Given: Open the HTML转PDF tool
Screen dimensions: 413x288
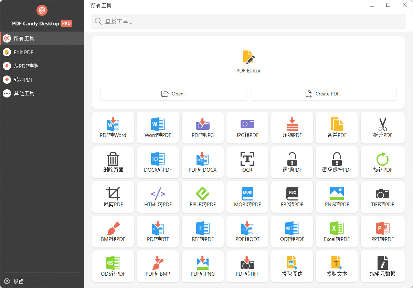Looking at the screenshot, I should coord(158,197).
